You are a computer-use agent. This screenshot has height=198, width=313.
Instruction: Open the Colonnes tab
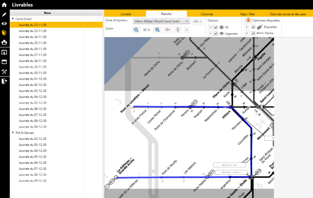pyautogui.click(x=207, y=14)
